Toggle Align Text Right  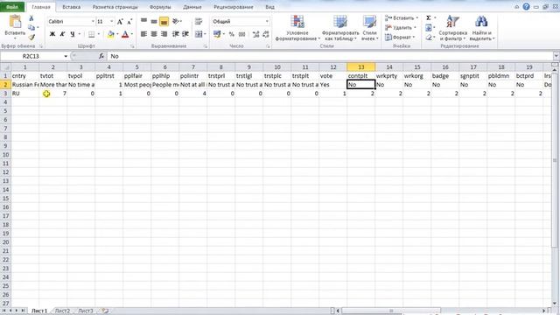[164, 34]
